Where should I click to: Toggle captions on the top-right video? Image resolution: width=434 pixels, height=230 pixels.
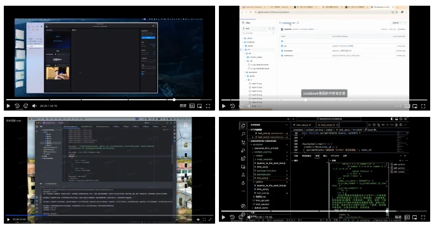point(407,106)
